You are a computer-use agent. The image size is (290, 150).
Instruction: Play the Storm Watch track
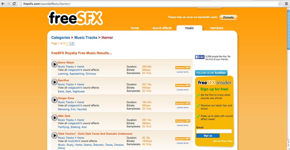coord(54,64)
